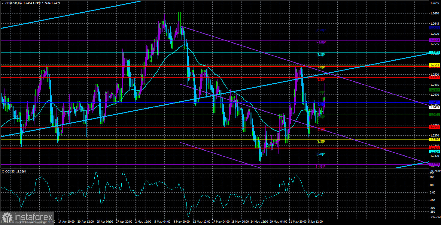Image resolution: width=441 pixels, height=225 pixels.
Task: Click the [7/8]P Murray level label
Action: 321,67
